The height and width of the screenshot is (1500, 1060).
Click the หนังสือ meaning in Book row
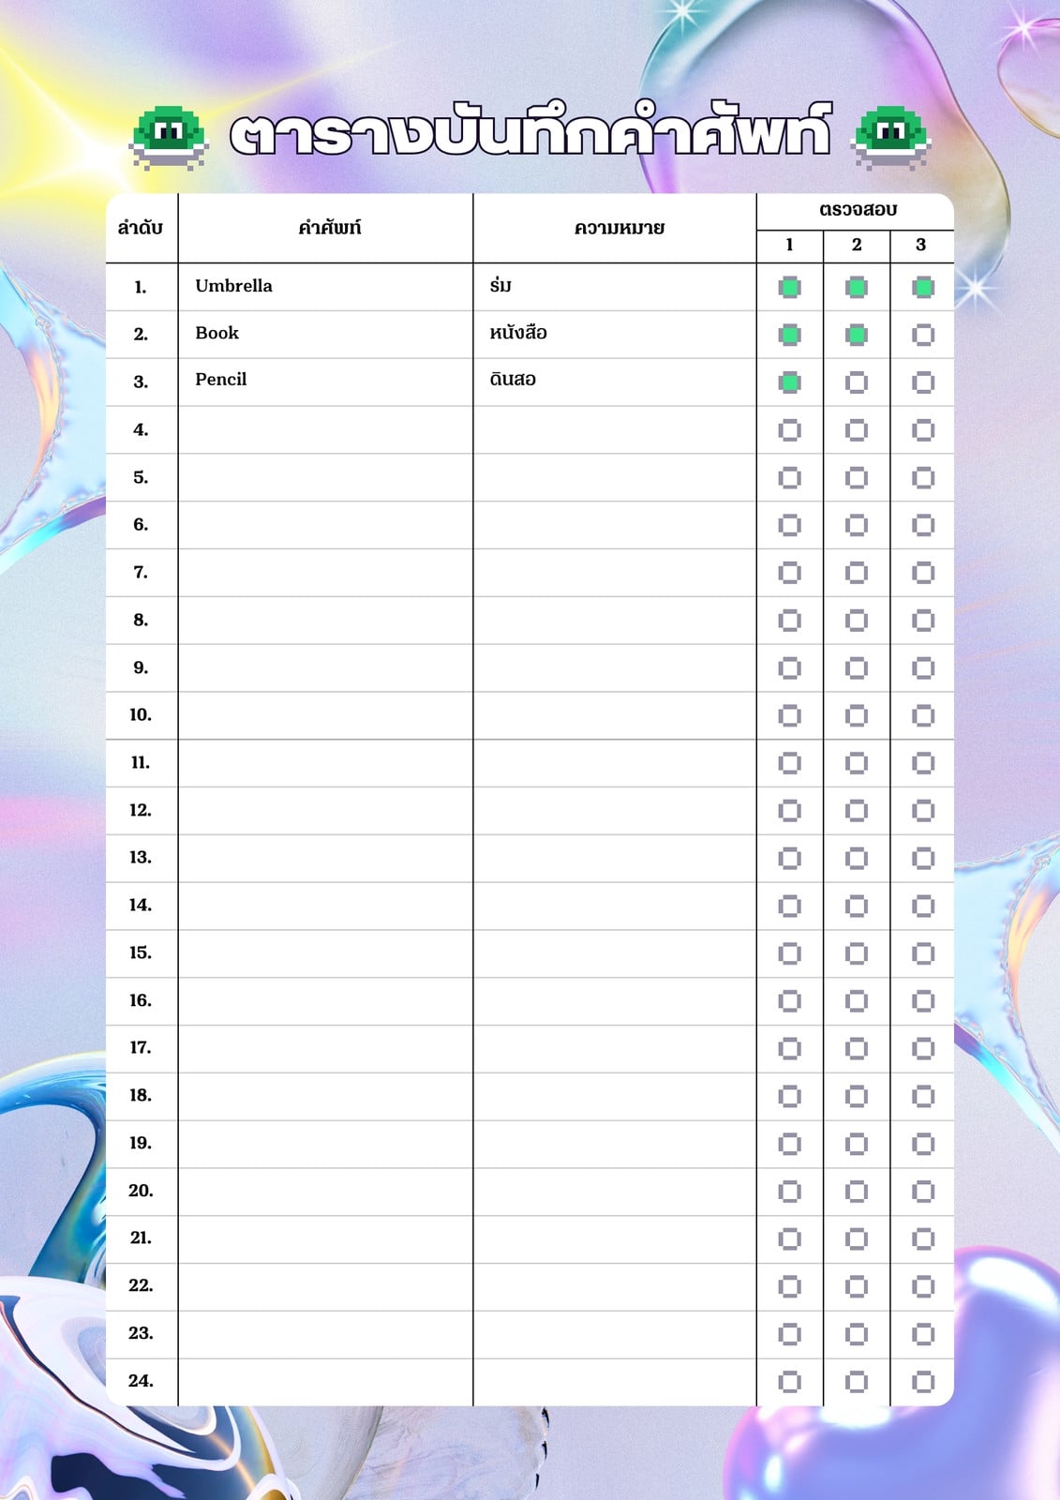click(518, 333)
